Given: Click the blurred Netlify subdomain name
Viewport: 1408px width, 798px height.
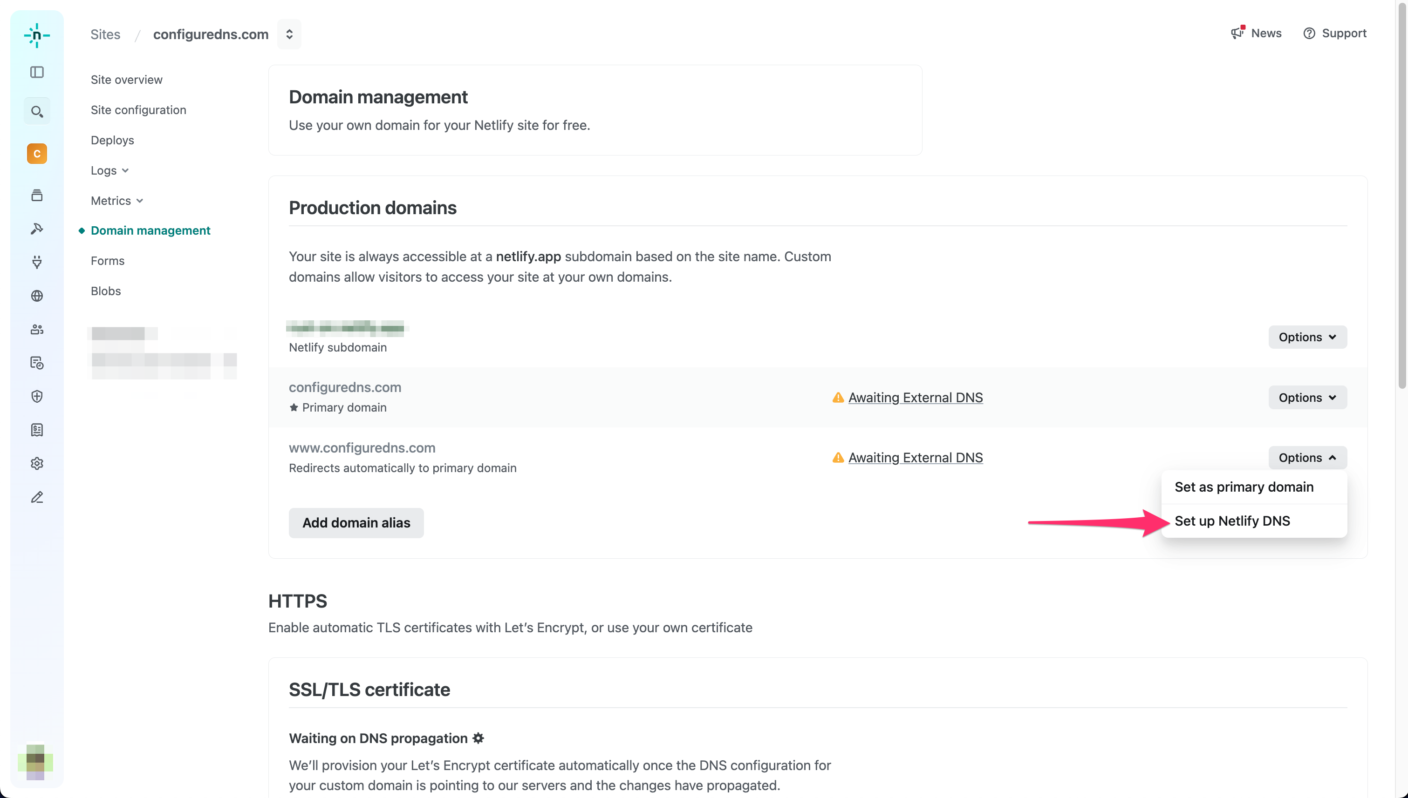Looking at the screenshot, I should click(x=347, y=328).
